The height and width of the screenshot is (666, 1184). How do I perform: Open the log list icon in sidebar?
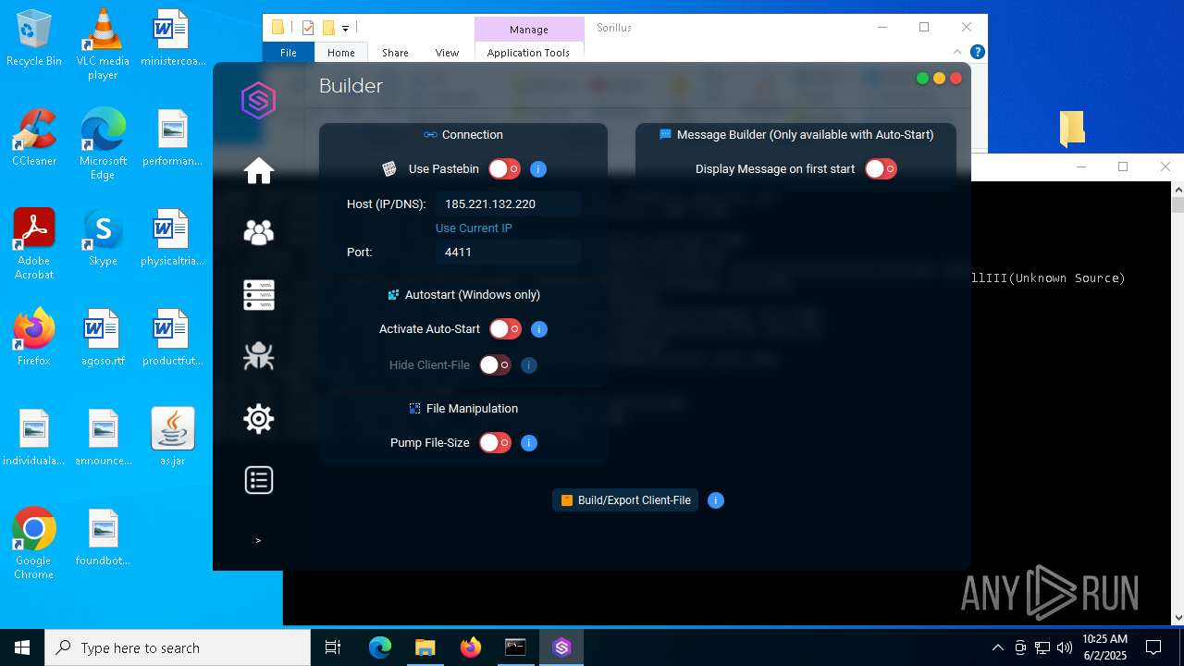click(x=259, y=480)
